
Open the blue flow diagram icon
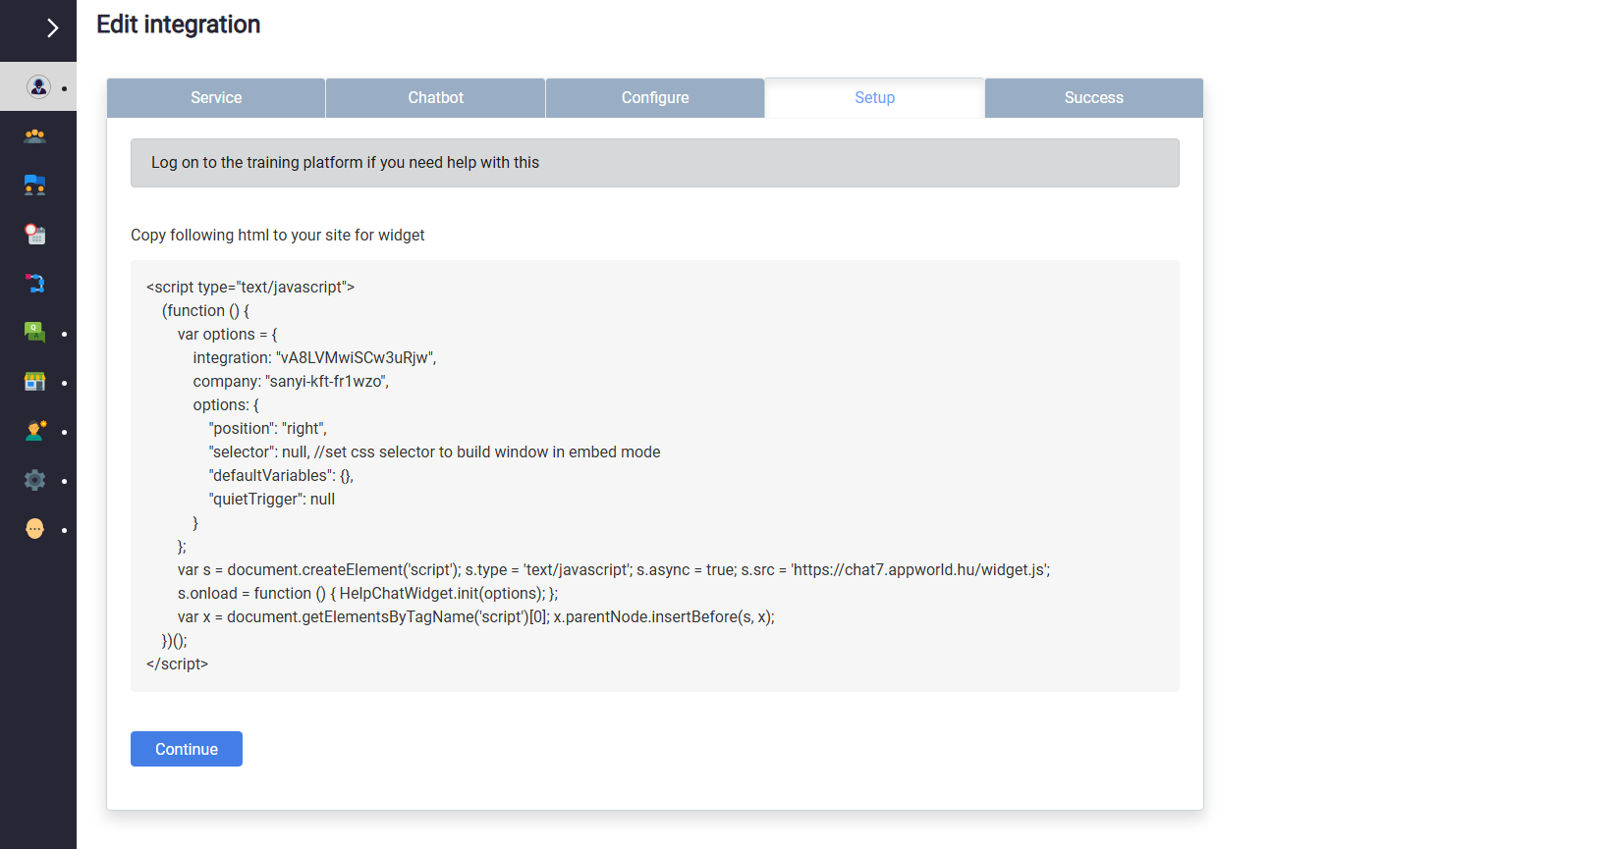35,284
